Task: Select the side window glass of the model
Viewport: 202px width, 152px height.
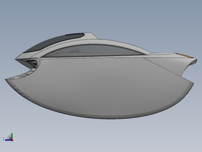Action: (93, 51)
